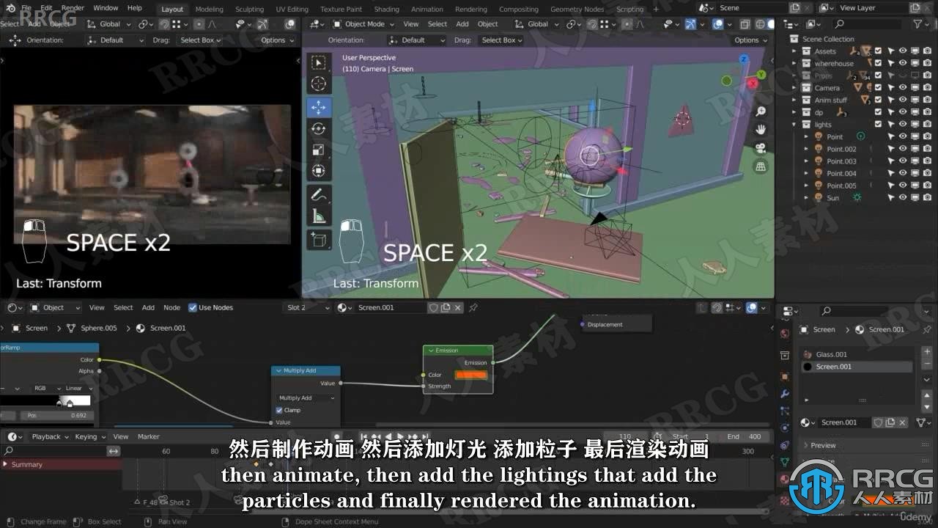
Task: Switch perspective/orthographic grid gizmo icon
Action: [x=761, y=166]
